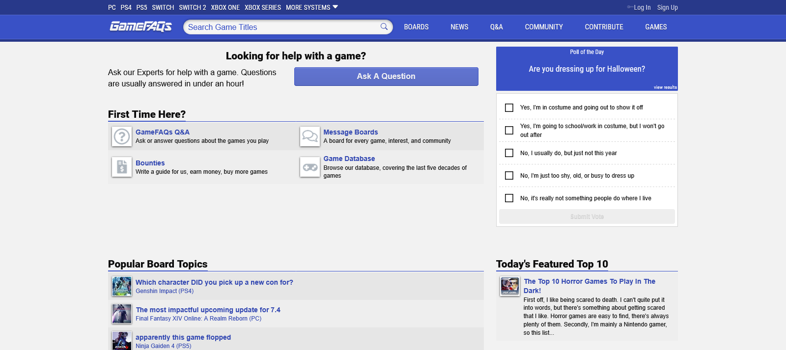Screen dimensions: 786x350
Task: Check 'No, I usually do' poll option
Action: click(x=509, y=153)
